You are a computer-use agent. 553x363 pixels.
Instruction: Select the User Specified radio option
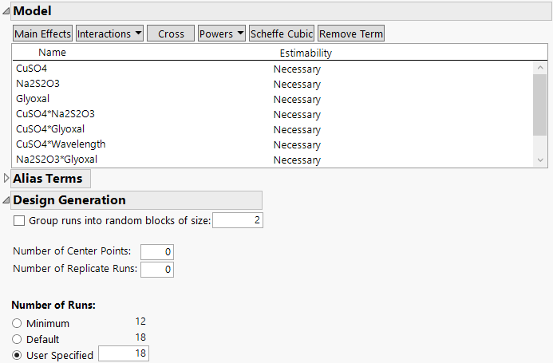pos(17,355)
